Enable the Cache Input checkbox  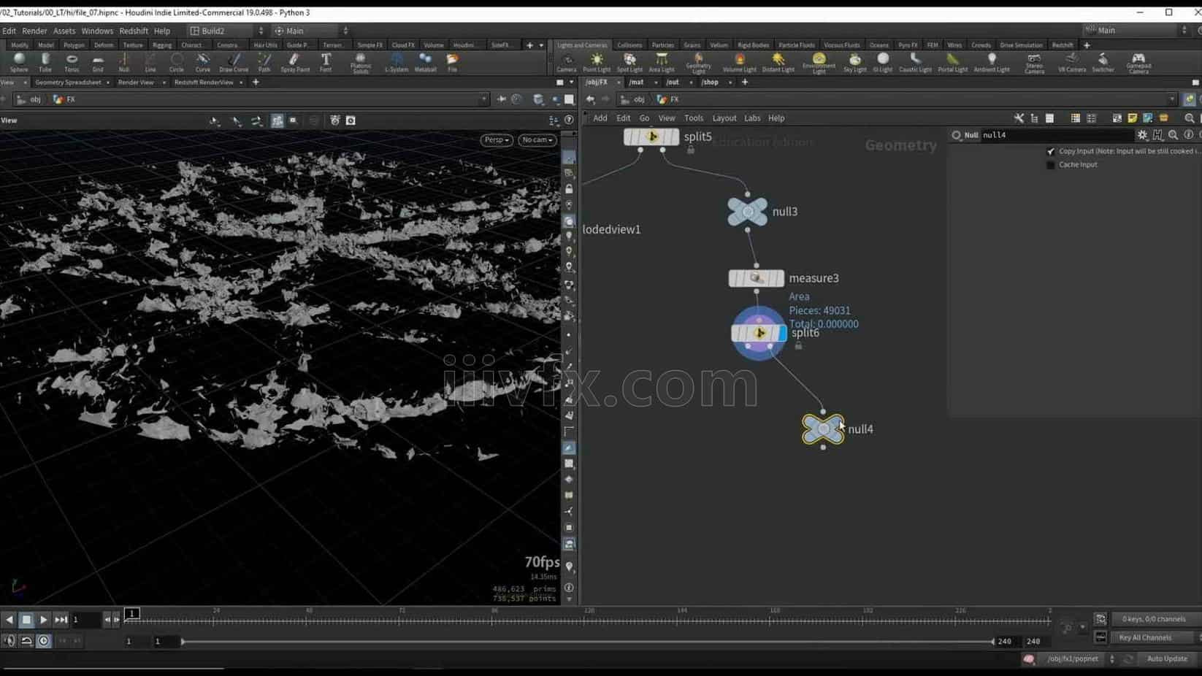[x=1051, y=165]
